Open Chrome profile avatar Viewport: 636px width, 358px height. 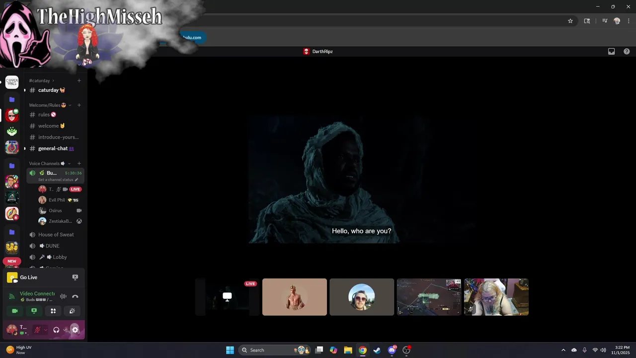pyautogui.click(x=617, y=21)
